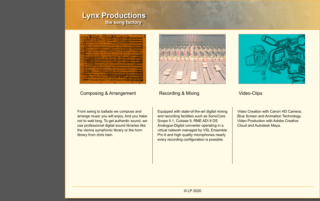This screenshot has height=201, width=320.
Task: Click the orange horizontal line above footer
Action: 192,186
